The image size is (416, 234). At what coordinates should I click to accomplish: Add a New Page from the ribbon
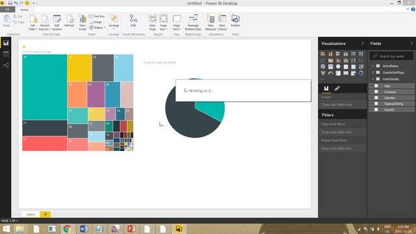pos(153,23)
